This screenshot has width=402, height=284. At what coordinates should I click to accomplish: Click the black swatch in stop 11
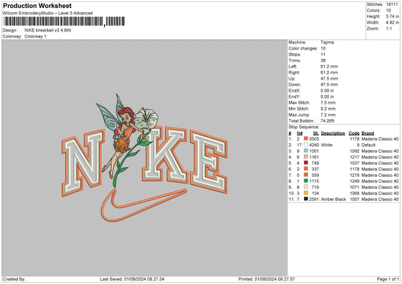pyautogui.click(x=306, y=199)
